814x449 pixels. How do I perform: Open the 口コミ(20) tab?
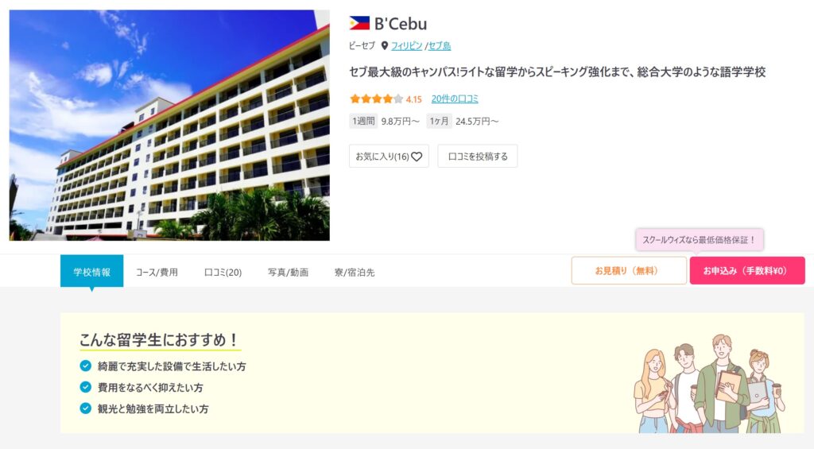point(223,272)
